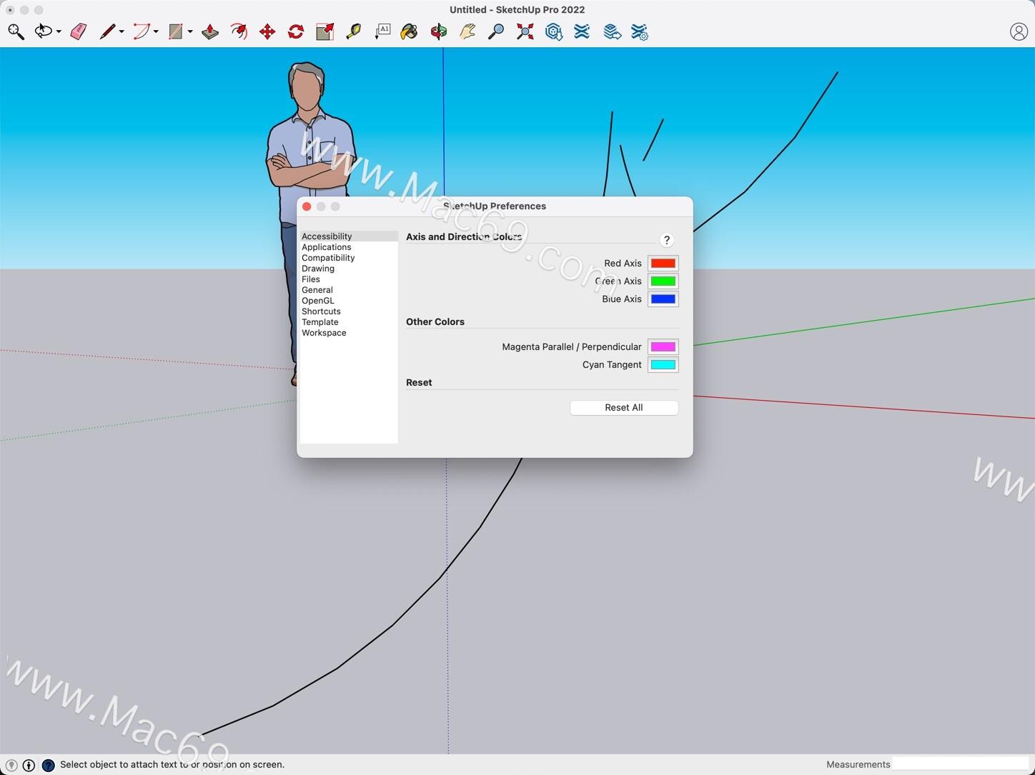Expand the Line tool dropdown arrow

pos(122,31)
